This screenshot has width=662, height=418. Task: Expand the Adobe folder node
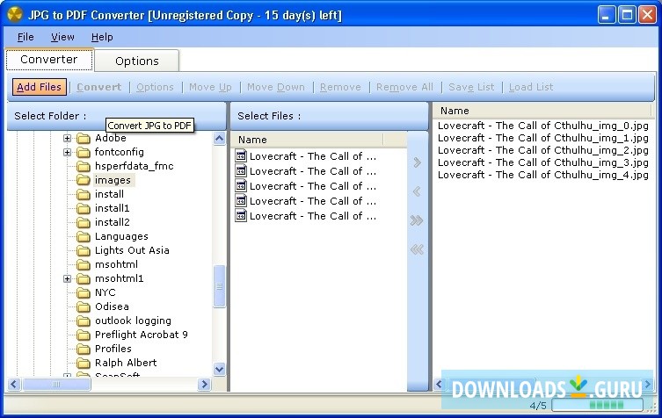pyautogui.click(x=67, y=138)
